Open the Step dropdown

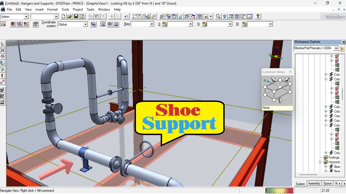point(152,24)
